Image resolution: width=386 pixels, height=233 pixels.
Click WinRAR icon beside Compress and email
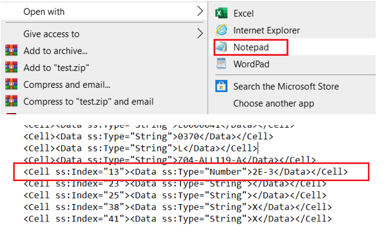[x=12, y=84]
